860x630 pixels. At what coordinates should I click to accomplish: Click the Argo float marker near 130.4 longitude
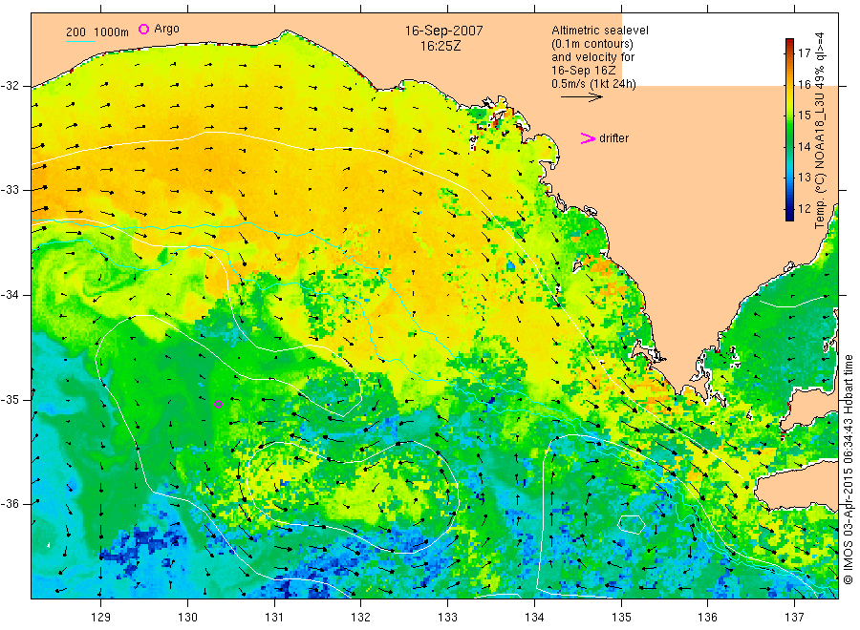pyautogui.click(x=218, y=405)
